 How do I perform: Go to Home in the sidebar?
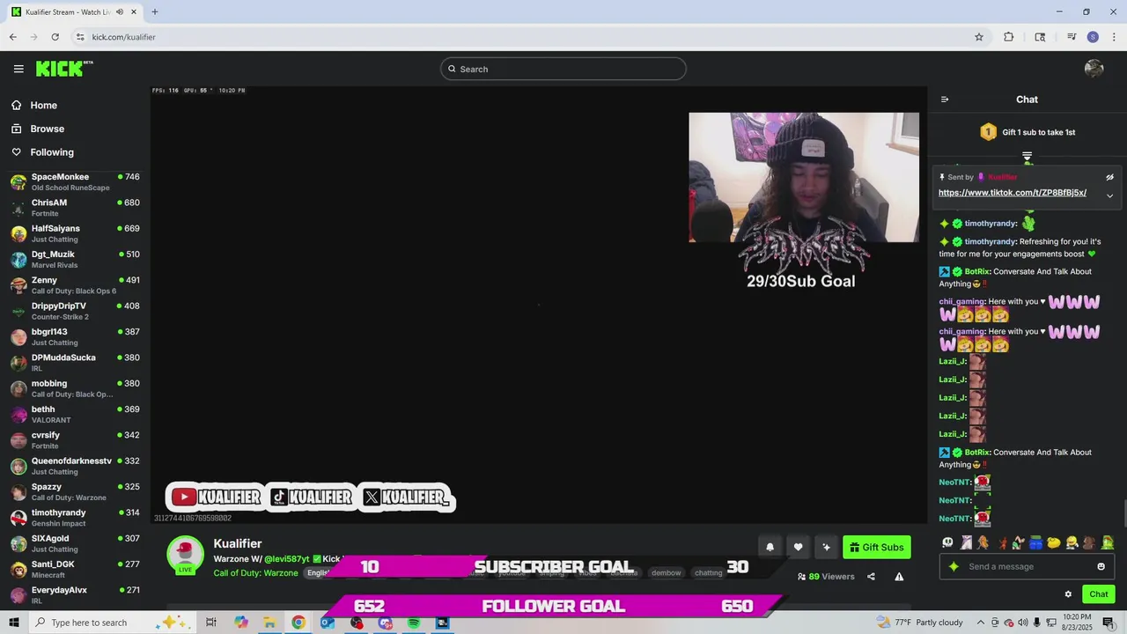click(43, 105)
